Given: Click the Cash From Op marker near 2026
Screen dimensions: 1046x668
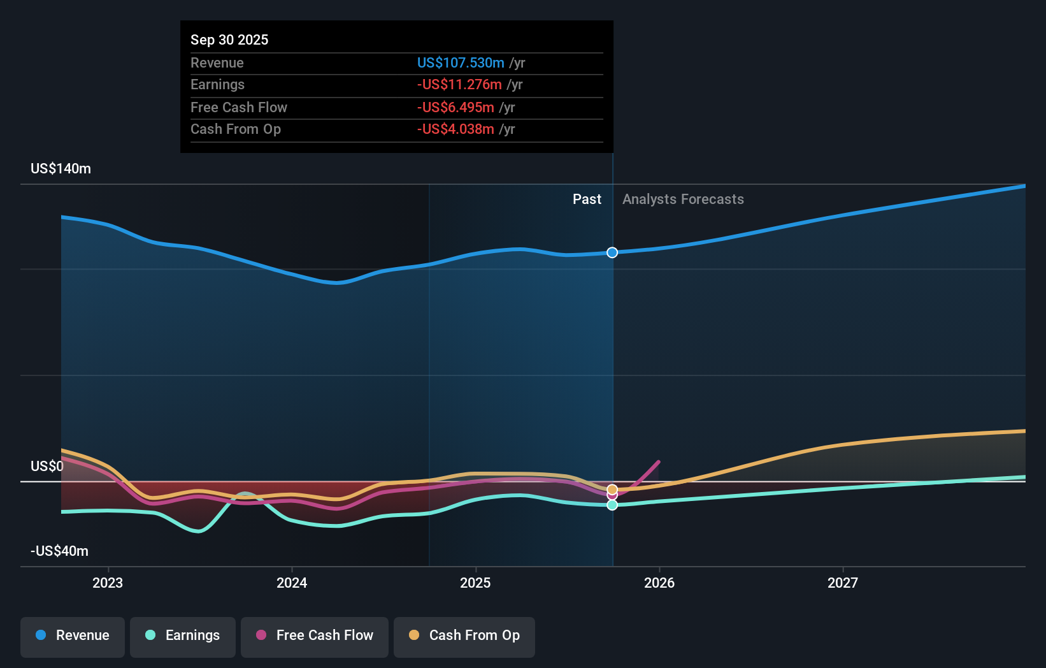Looking at the screenshot, I should pos(612,490).
